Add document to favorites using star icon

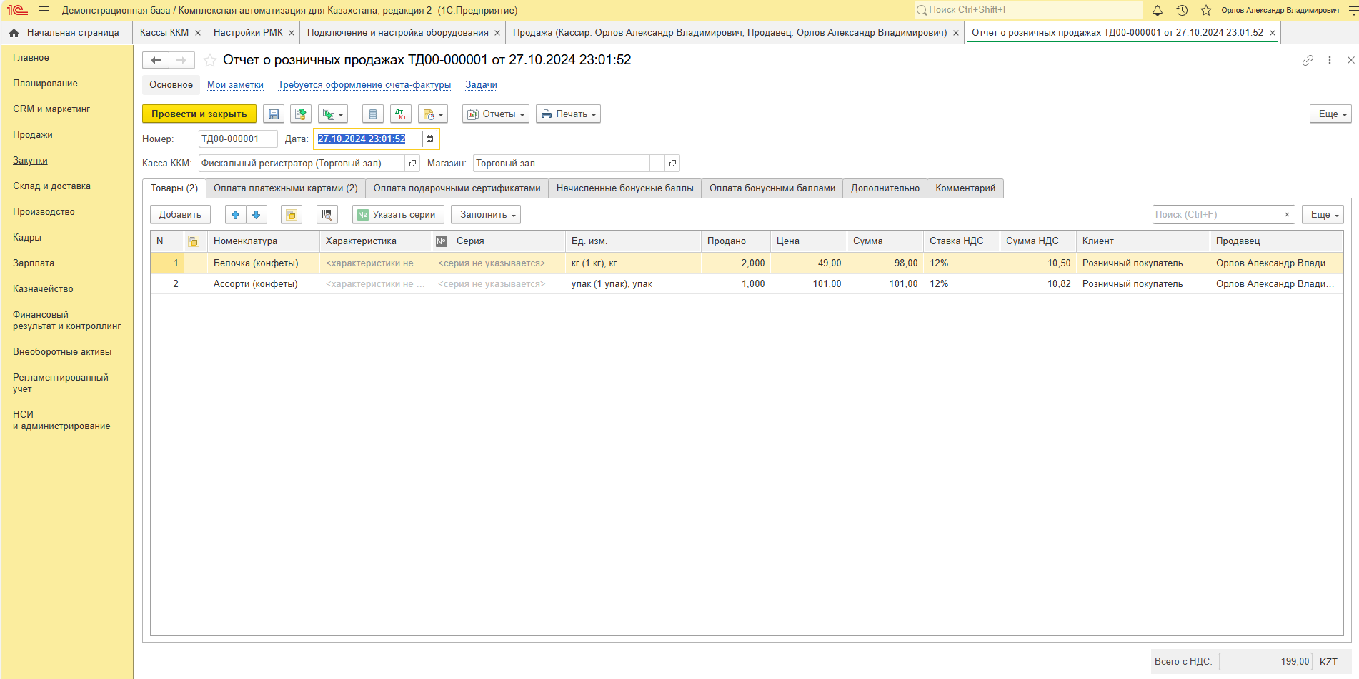(x=210, y=60)
